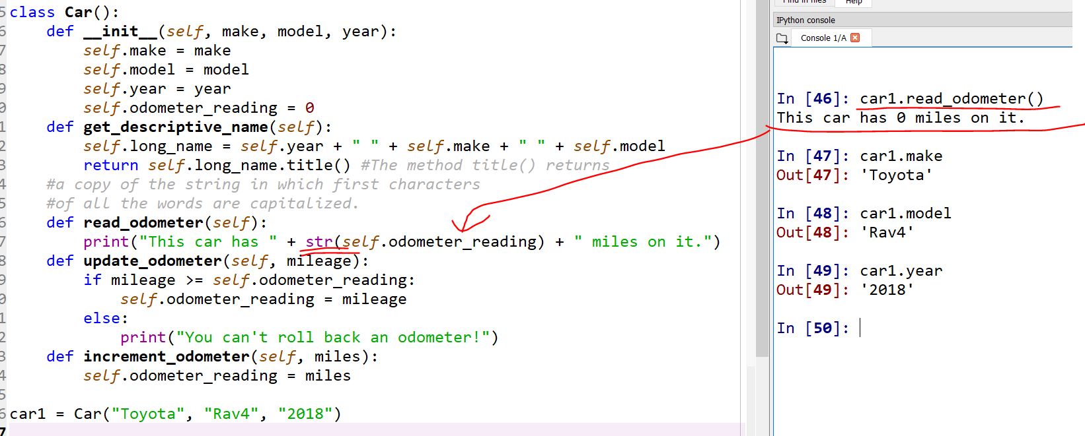Click car1.read_odometer() in console In [46]

(x=951, y=99)
